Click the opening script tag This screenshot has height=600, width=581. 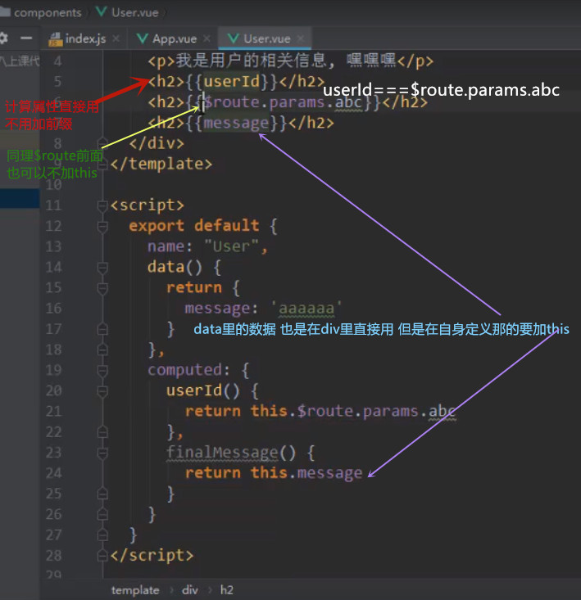click(147, 205)
